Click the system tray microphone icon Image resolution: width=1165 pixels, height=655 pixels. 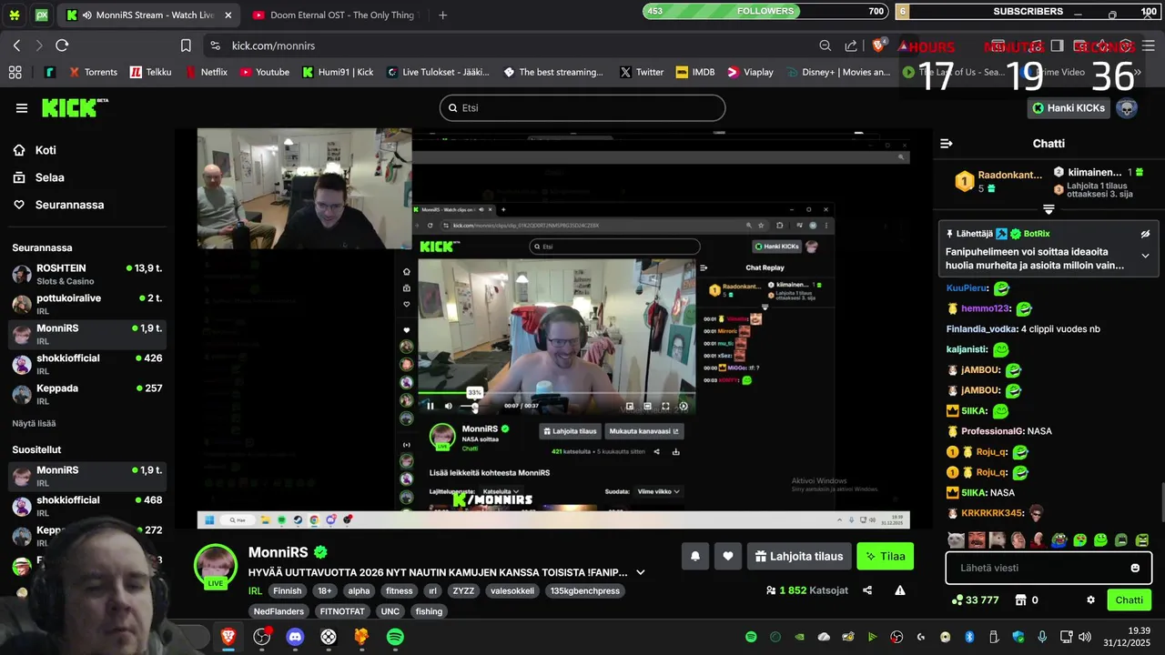pos(1042,637)
